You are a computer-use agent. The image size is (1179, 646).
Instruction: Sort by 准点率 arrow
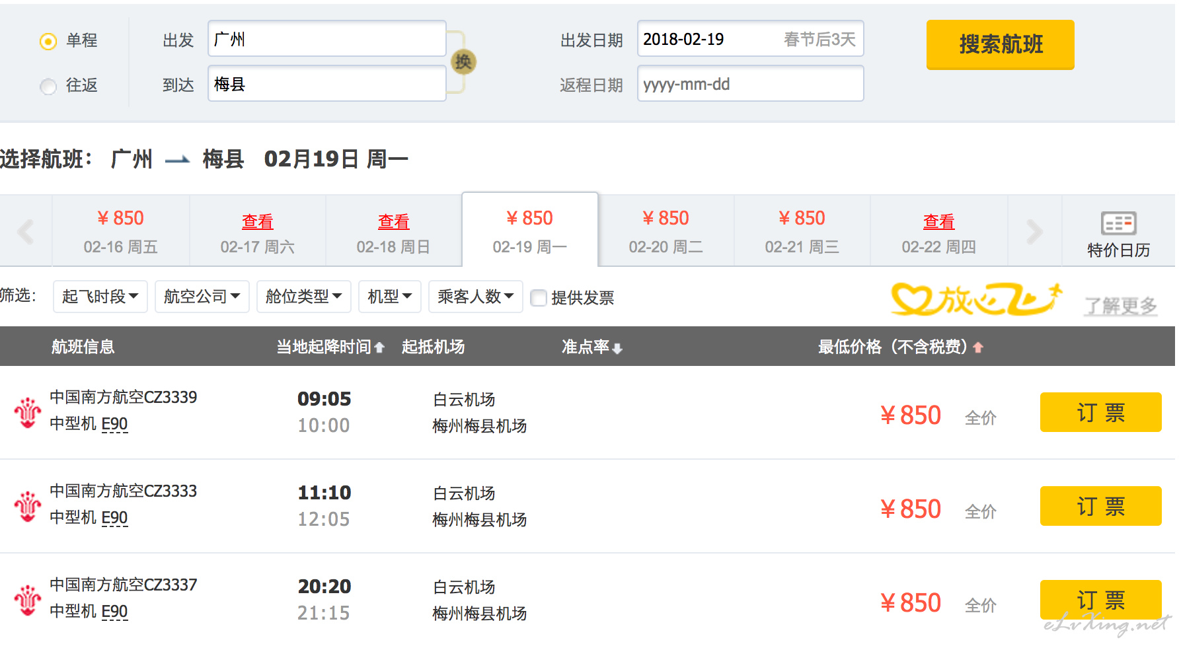pos(617,348)
